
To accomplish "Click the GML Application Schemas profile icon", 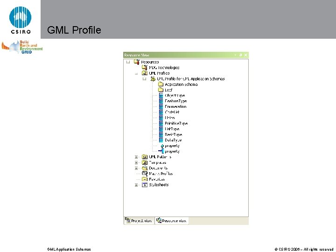I will point(153,79).
